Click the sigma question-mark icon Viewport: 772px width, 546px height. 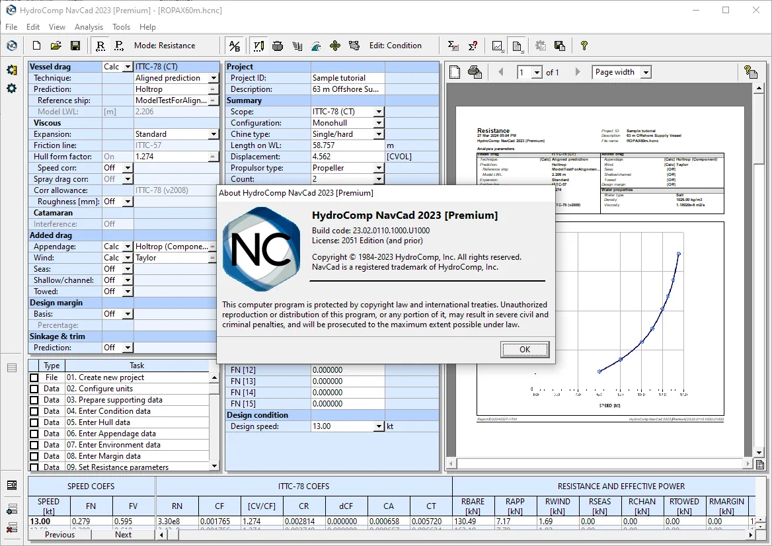coord(473,46)
